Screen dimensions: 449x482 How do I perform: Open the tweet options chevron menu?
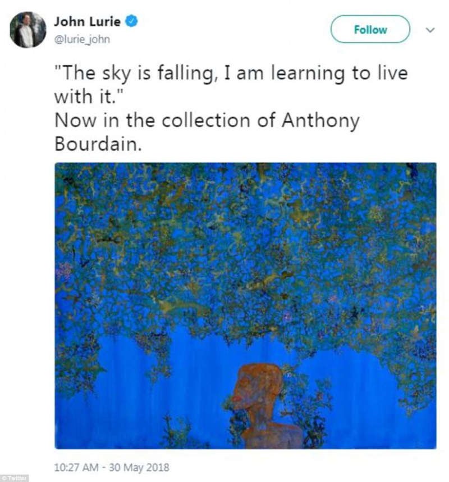pos(430,30)
